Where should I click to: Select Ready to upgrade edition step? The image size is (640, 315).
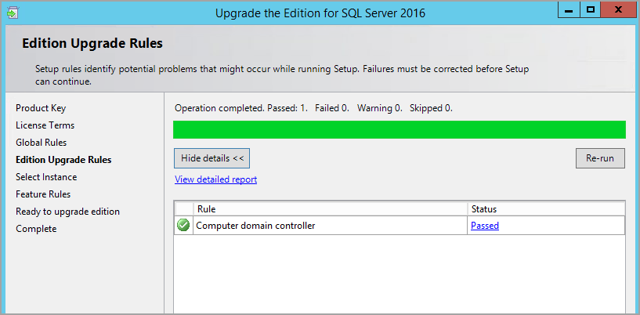pyautogui.click(x=67, y=212)
